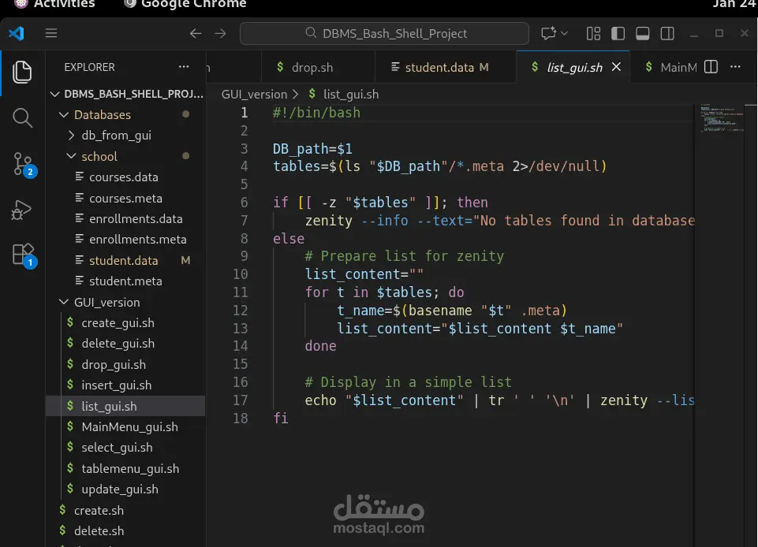
Task: Toggle the primary side bar visibility
Action: coord(618,33)
